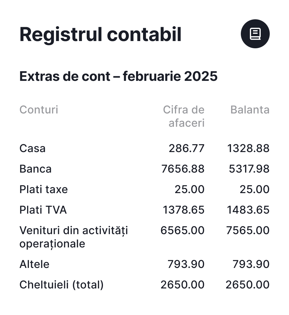Click the Conturi column header
Viewport: 289px width, 315px height.
(x=39, y=110)
